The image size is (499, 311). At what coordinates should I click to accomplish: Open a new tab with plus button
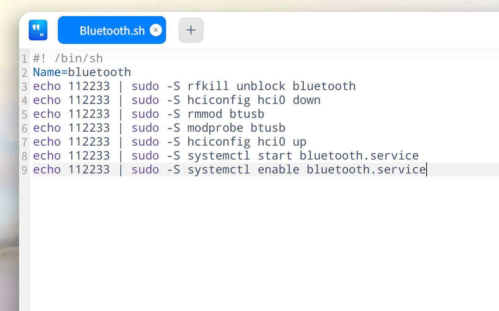[x=191, y=30]
